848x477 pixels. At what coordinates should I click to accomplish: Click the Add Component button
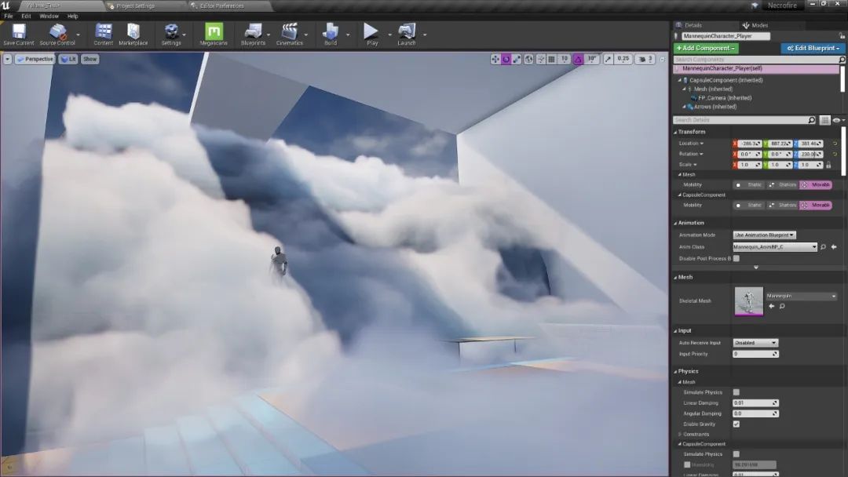[x=707, y=48]
